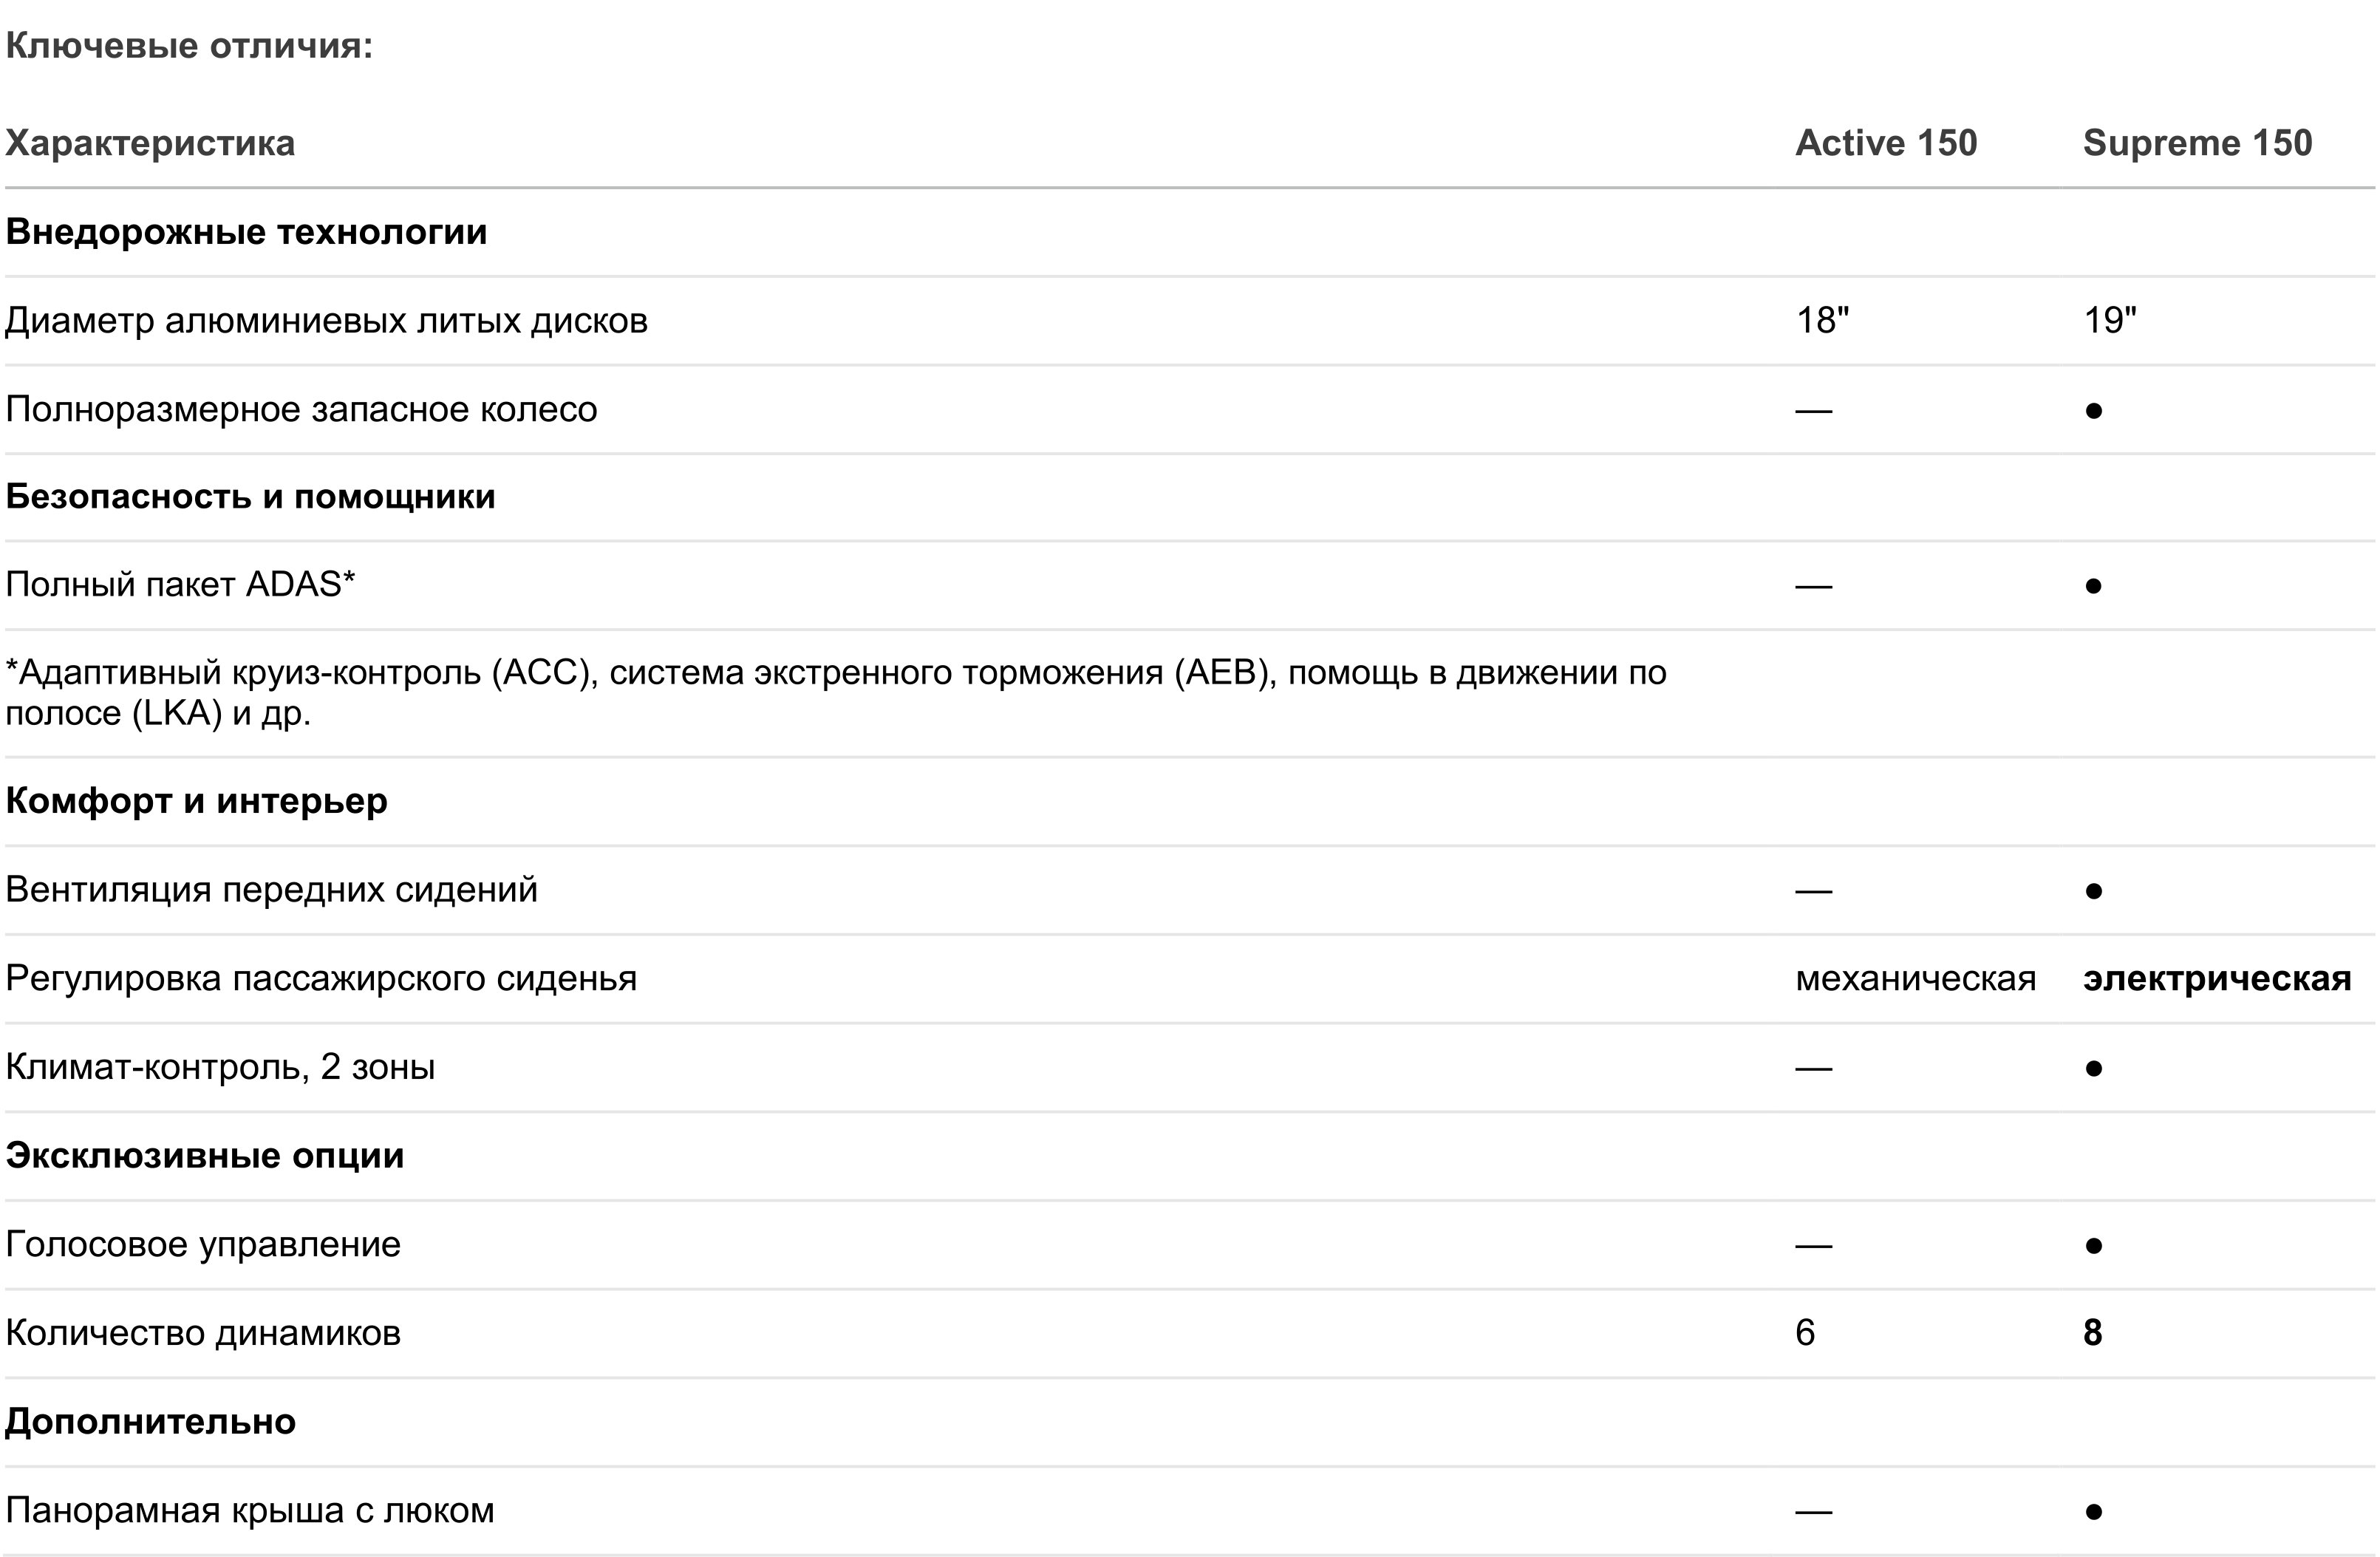The width and height of the screenshot is (2380, 1557).
Task: Click the 'механическая' cell value
Action: [x=1915, y=979]
